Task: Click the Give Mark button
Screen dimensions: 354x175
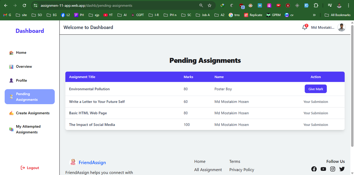Action: tap(316, 89)
